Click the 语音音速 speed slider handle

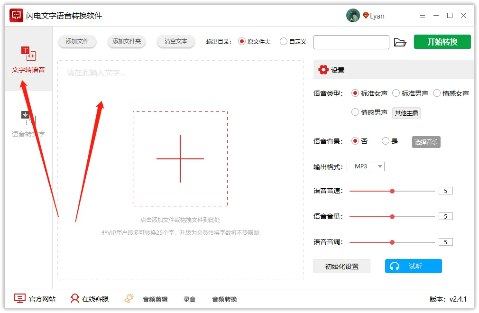click(392, 191)
